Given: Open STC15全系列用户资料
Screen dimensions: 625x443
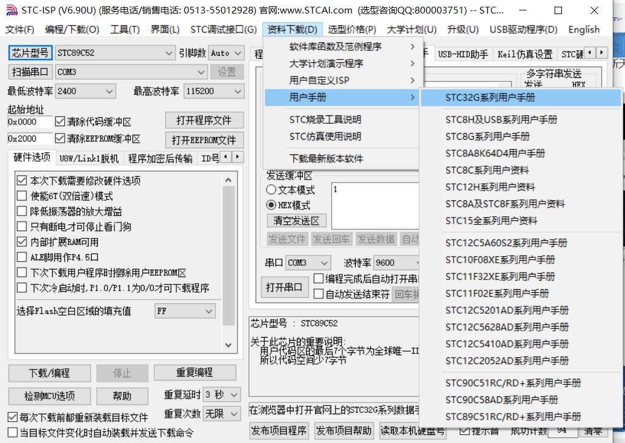Looking at the screenshot, I should click(x=520, y=221).
